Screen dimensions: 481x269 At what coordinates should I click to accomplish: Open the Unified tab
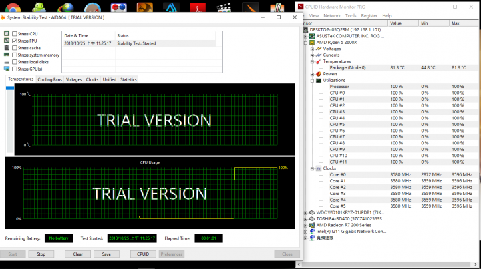click(109, 79)
